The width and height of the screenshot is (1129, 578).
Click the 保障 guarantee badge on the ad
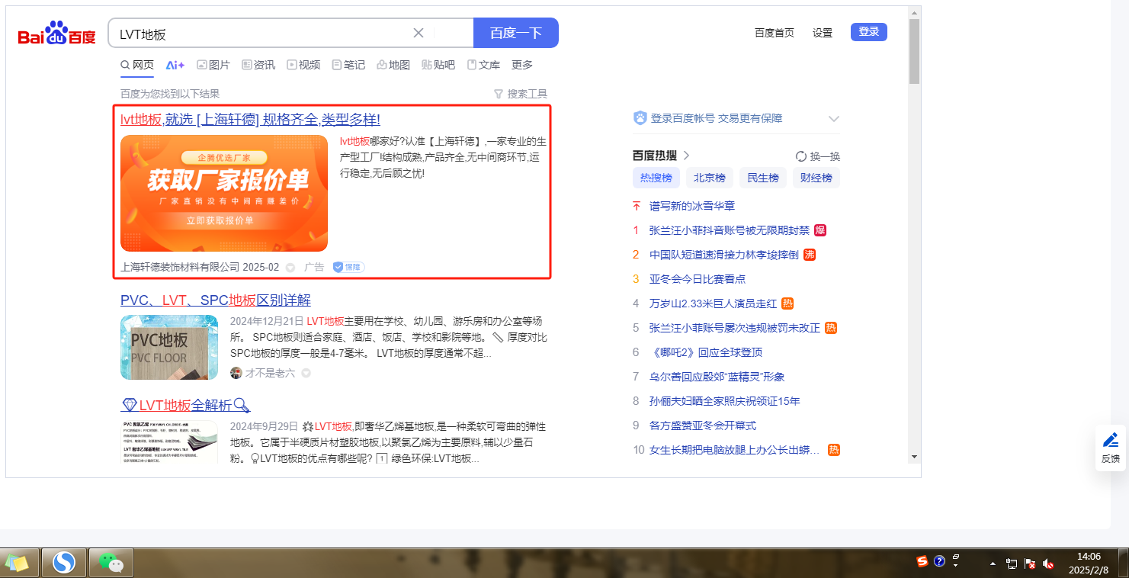[348, 268]
